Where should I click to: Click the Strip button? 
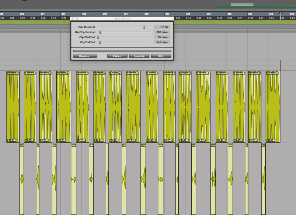coord(161,56)
